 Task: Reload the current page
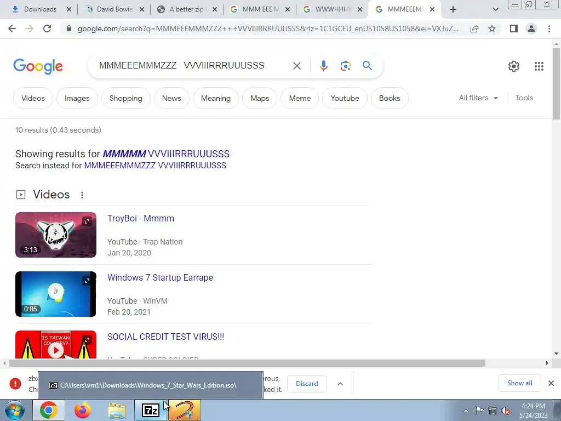click(x=47, y=29)
